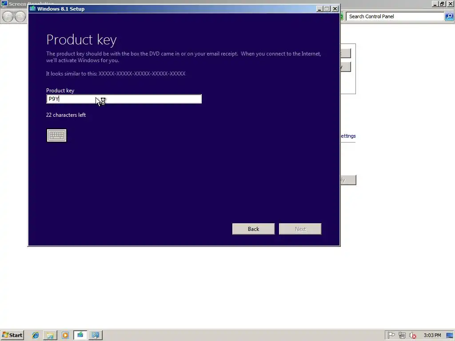Click the show desktop tray icon
455x341 pixels.
pos(450,335)
